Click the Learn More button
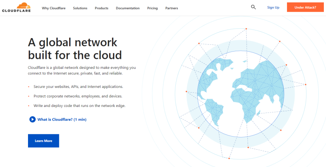Viewport: 326px width, 167px height. (43, 141)
